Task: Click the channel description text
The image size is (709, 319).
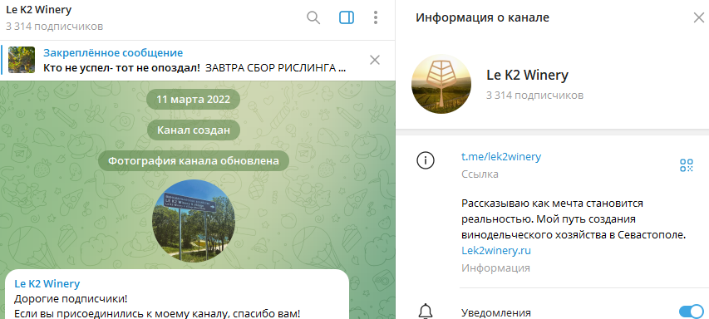Action: [x=574, y=219]
